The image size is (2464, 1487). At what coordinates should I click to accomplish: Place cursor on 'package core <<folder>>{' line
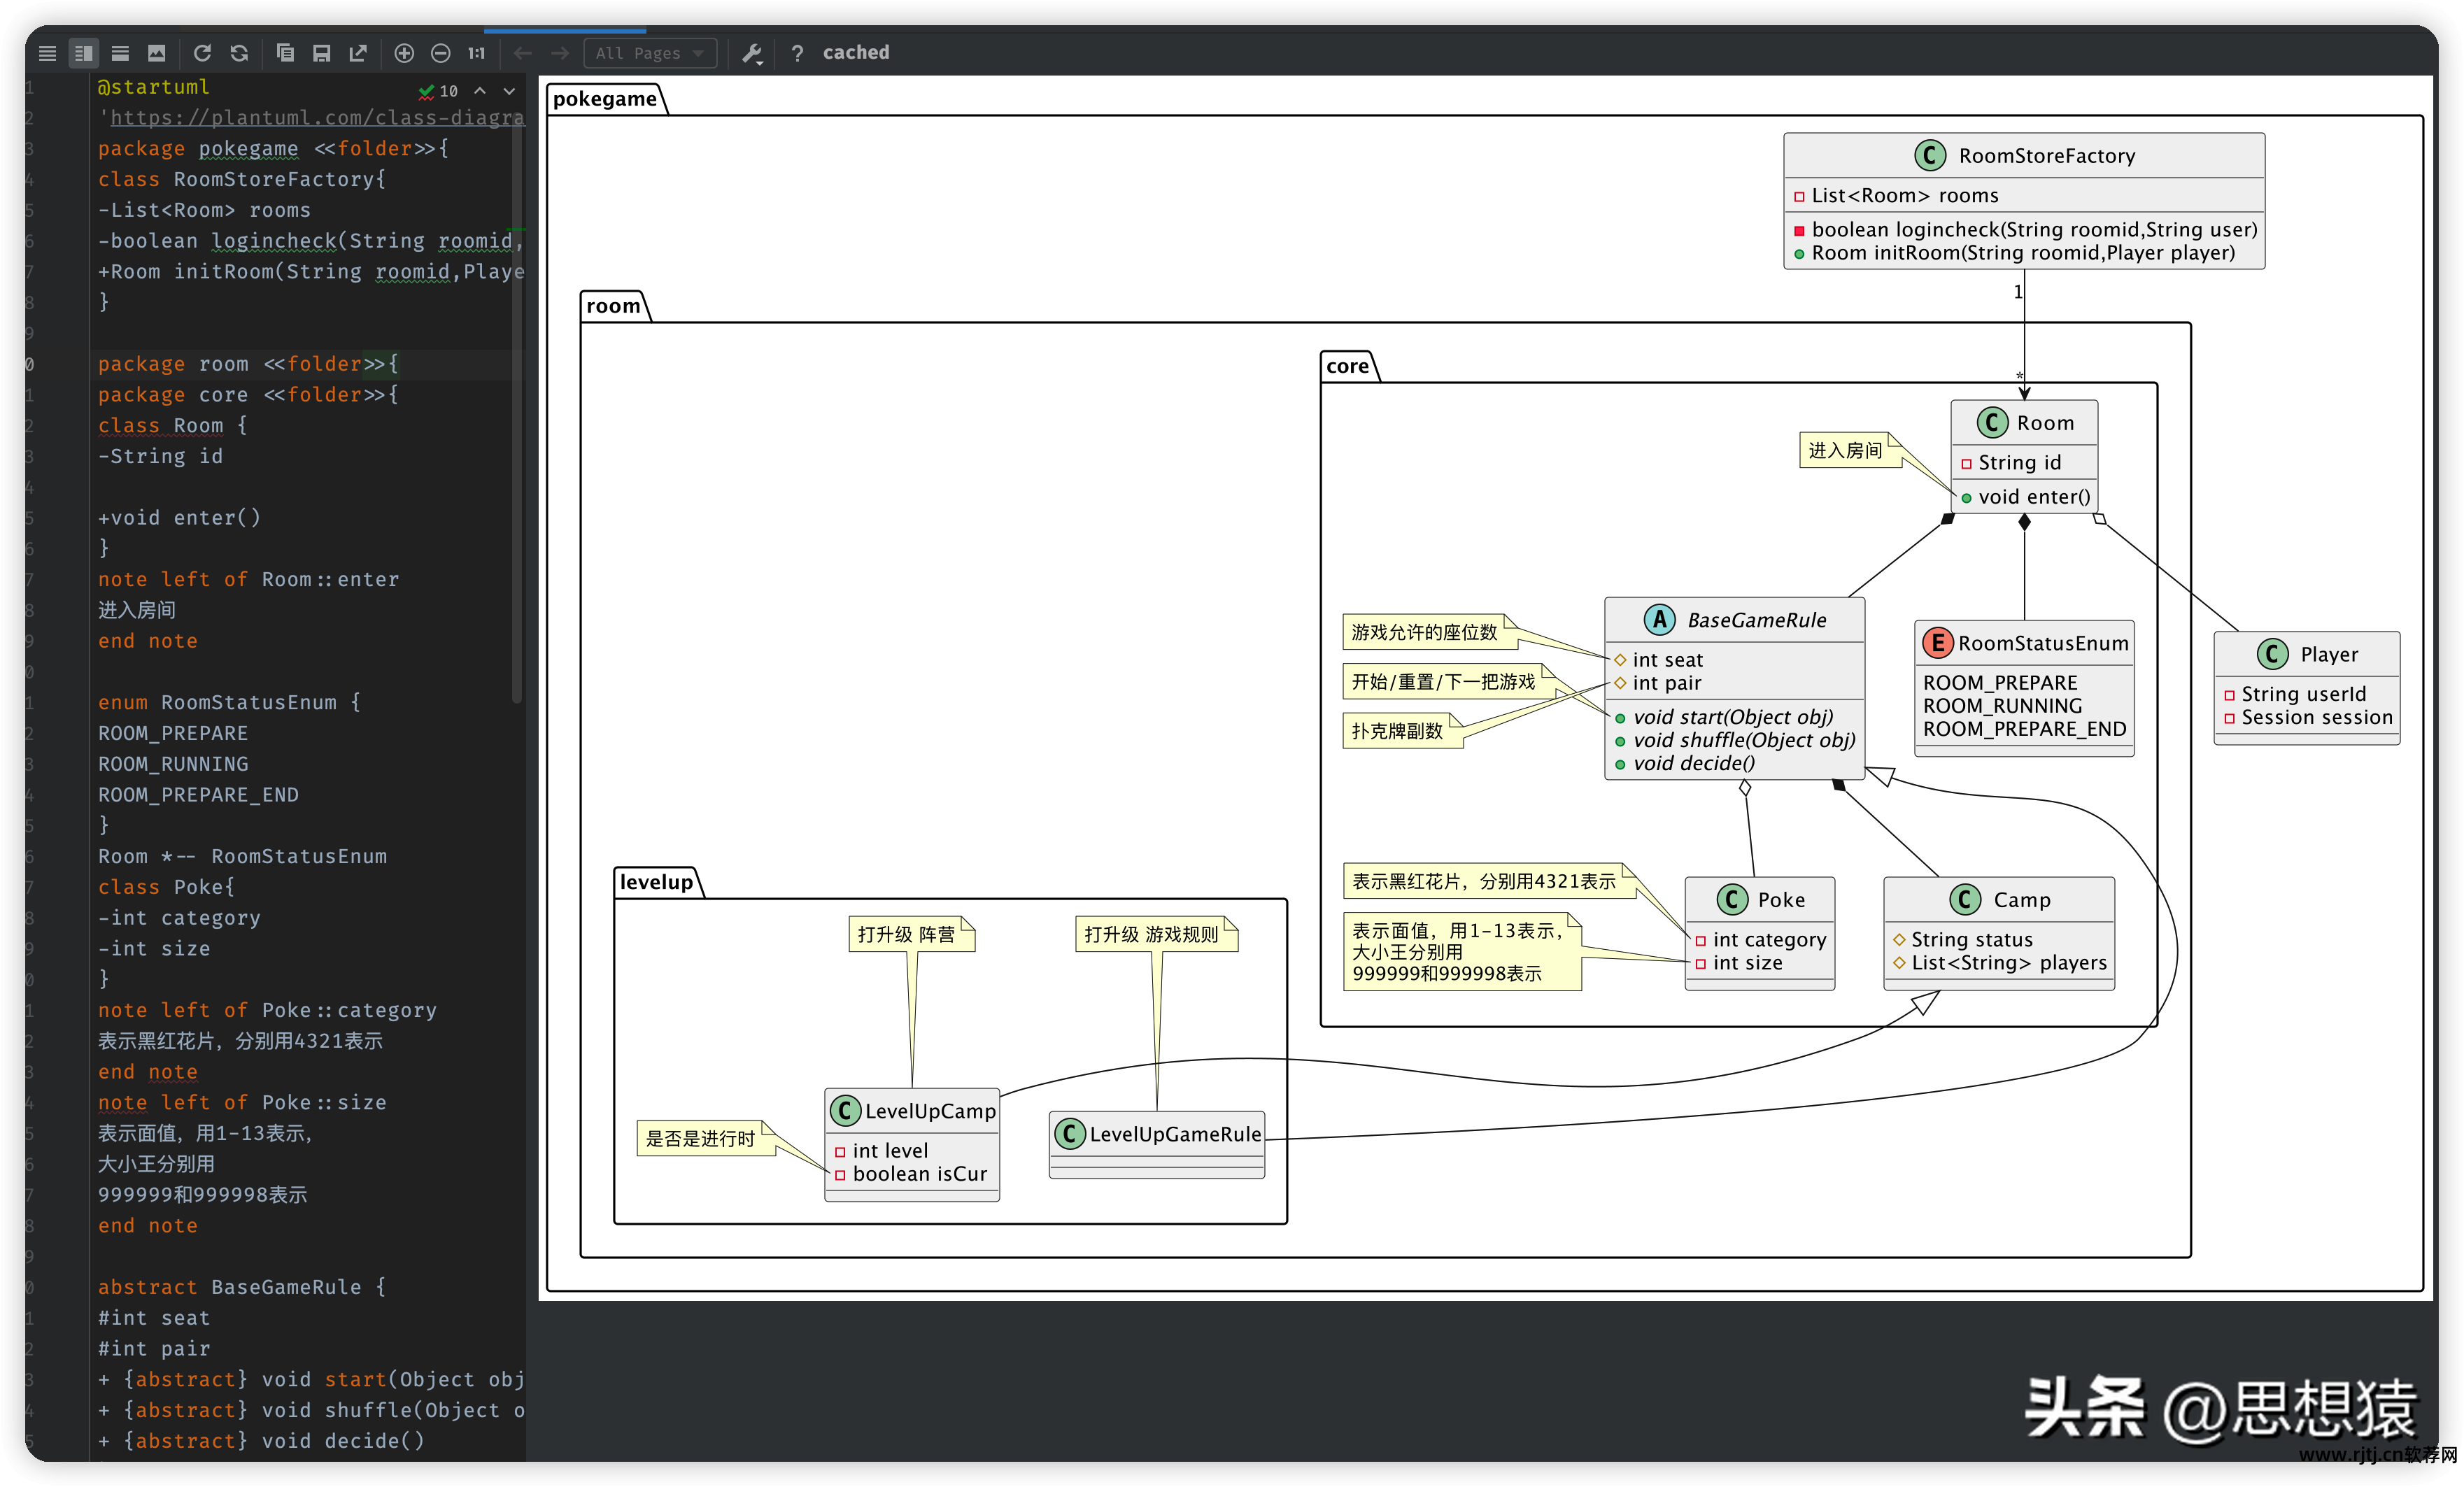coord(248,395)
